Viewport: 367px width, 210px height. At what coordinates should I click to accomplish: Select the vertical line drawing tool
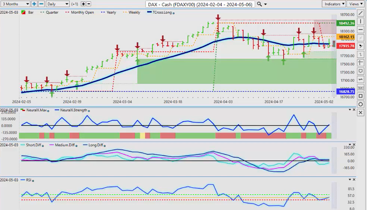pyautogui.click(x=361, y=21)
